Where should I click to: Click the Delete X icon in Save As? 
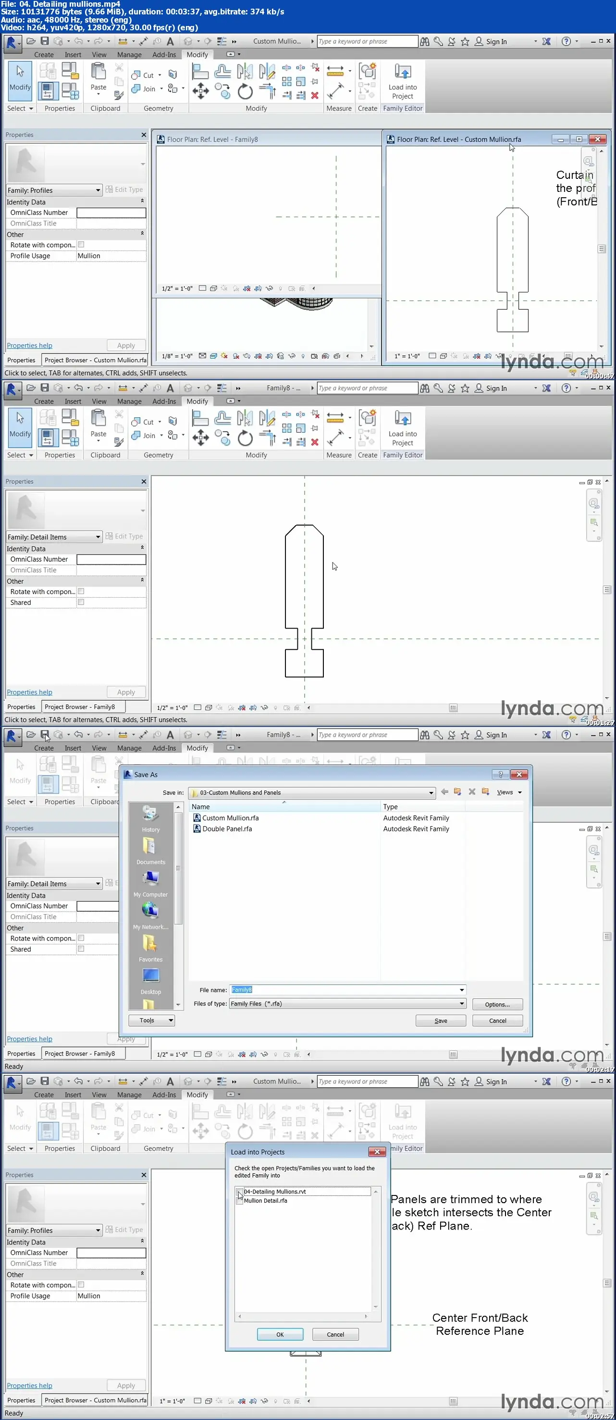472,792
